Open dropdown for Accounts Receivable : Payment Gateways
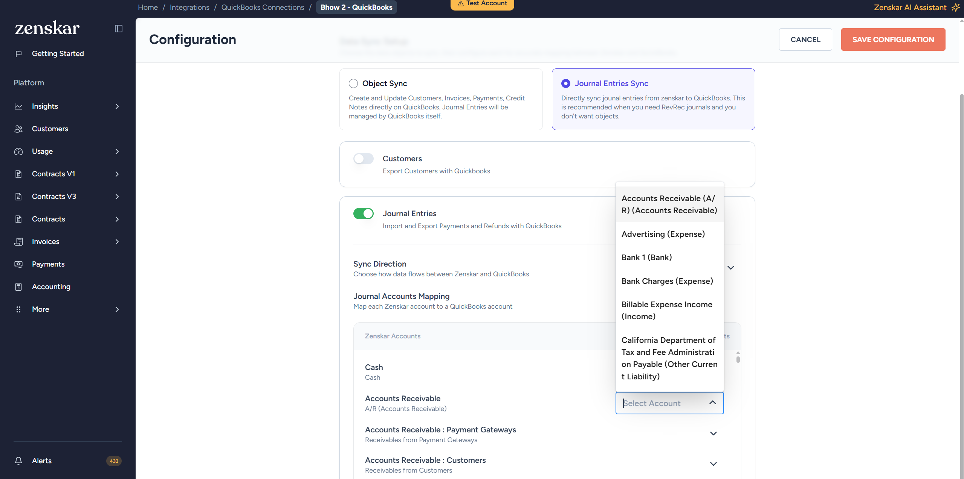This screenshot has height=479, width=964. [713, 434]
